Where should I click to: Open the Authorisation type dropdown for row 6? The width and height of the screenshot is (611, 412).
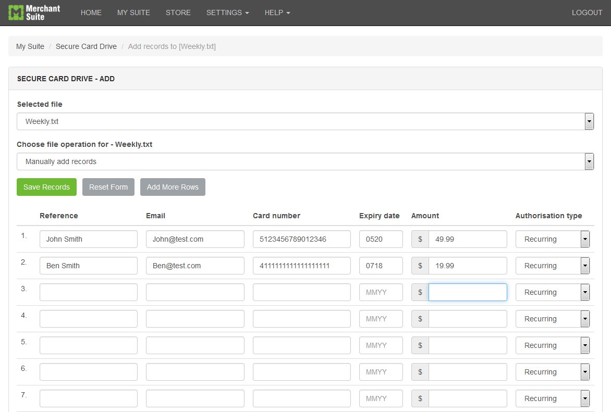coord(553,372)
